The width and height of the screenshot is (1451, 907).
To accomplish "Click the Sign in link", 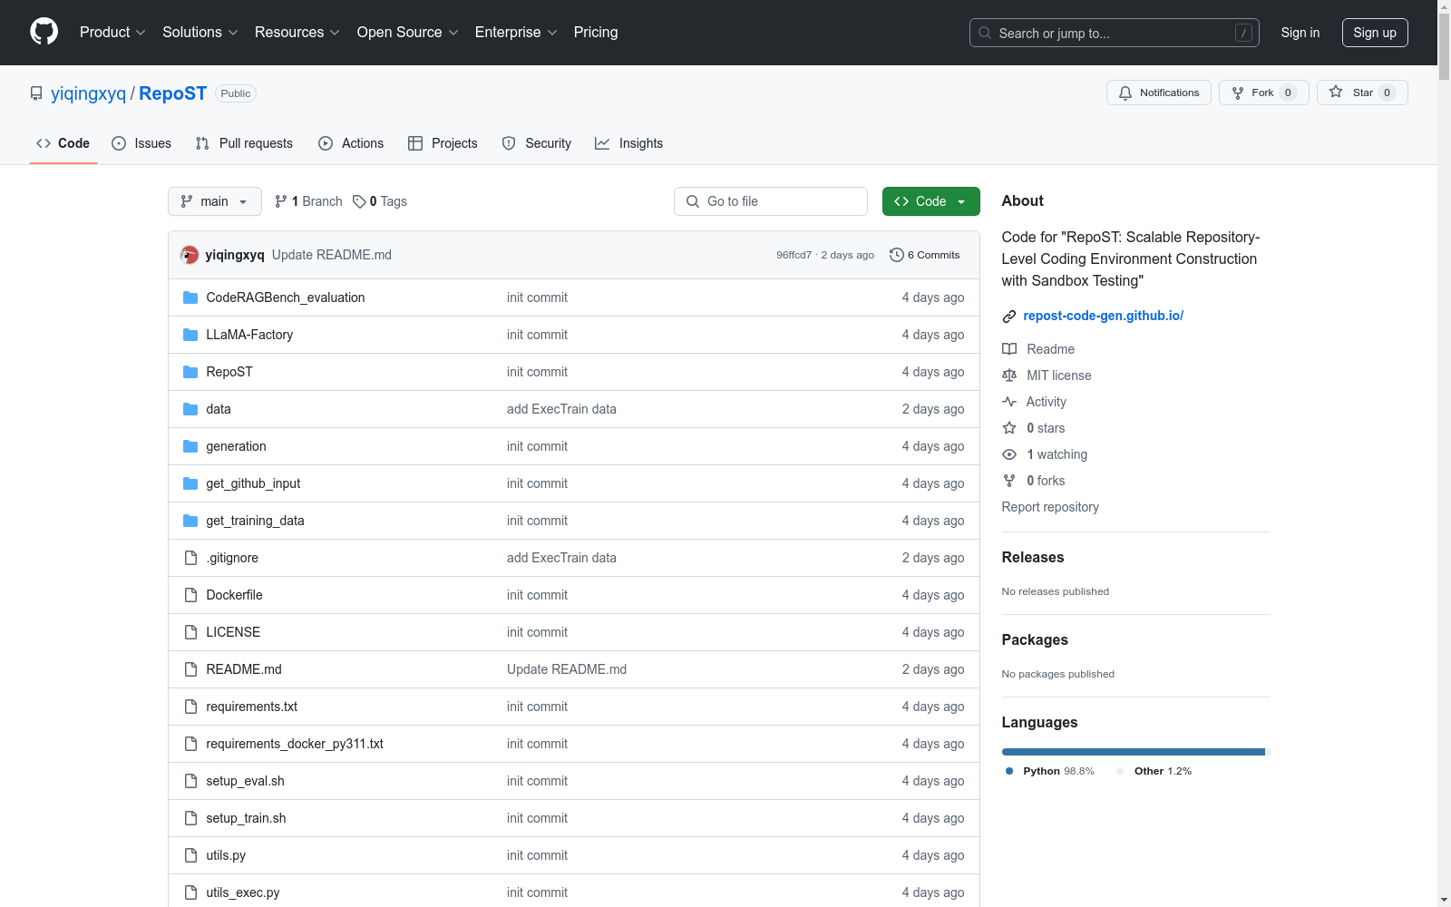I will [1300, 33].
